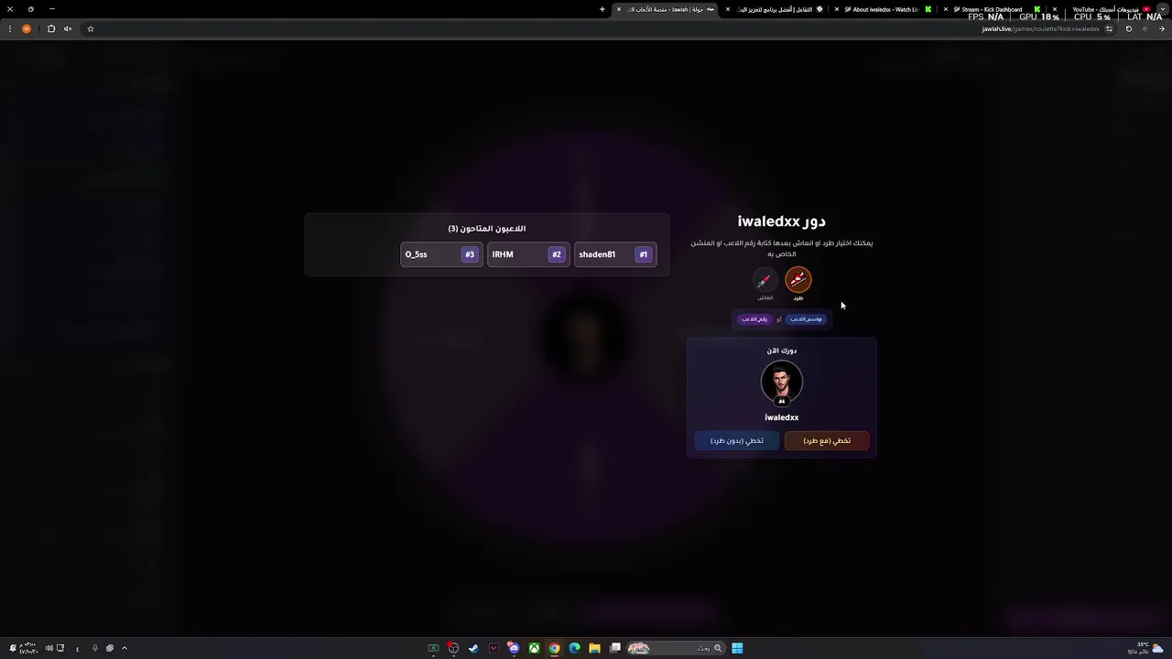Click the jawlah.live address bar URL
The image size is (1172, 659).
[x=1040, y=28]
